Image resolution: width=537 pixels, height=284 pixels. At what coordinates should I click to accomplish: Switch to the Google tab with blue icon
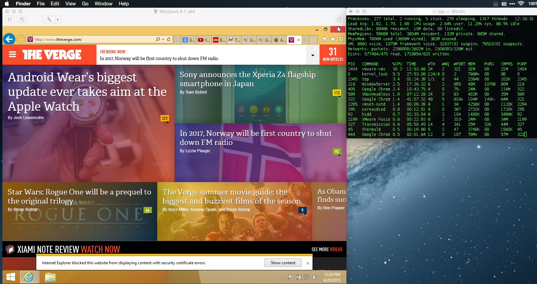click(188, 40)
